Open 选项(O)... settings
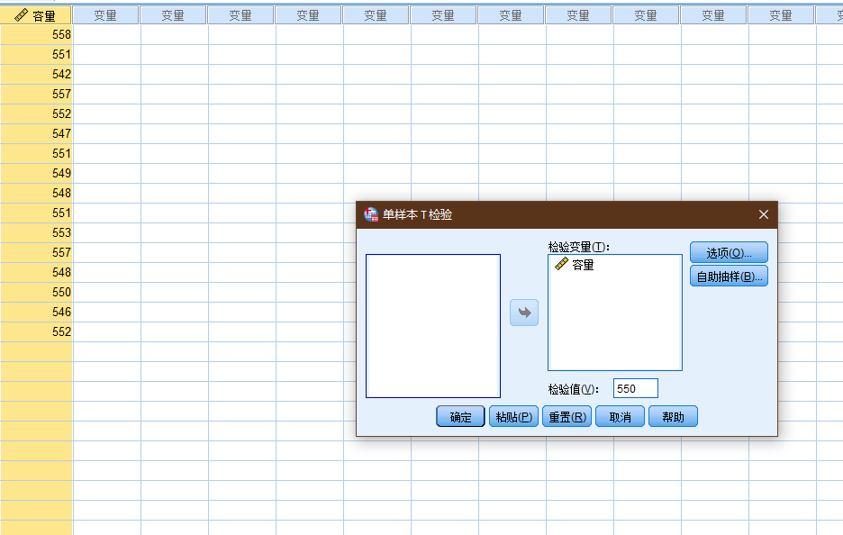 click(x=729, y=252)
